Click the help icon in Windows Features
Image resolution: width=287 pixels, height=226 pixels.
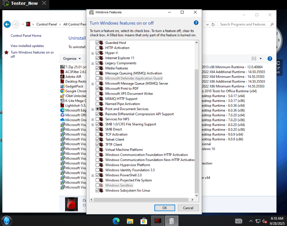pyautogui.click(x=196, y=23)
